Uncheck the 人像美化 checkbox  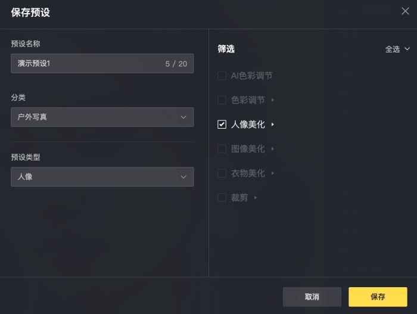click(x=222, y=125)
